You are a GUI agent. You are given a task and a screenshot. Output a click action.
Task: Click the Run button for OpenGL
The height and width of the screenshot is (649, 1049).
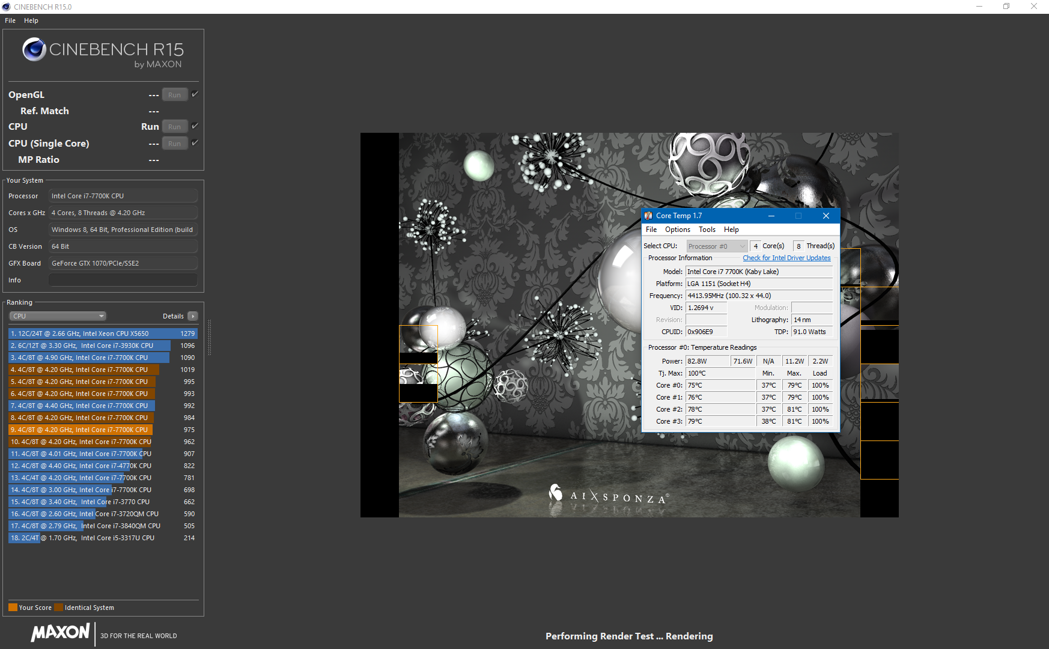tap(175, 95)
